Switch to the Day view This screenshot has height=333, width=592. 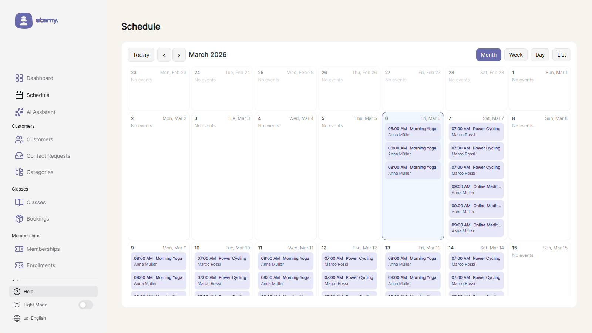(x=540, y=55)
